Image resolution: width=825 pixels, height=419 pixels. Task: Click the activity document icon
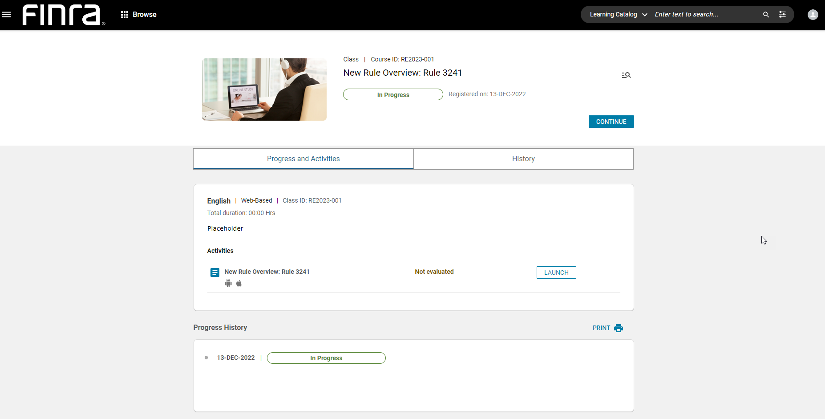click(214, 273)
